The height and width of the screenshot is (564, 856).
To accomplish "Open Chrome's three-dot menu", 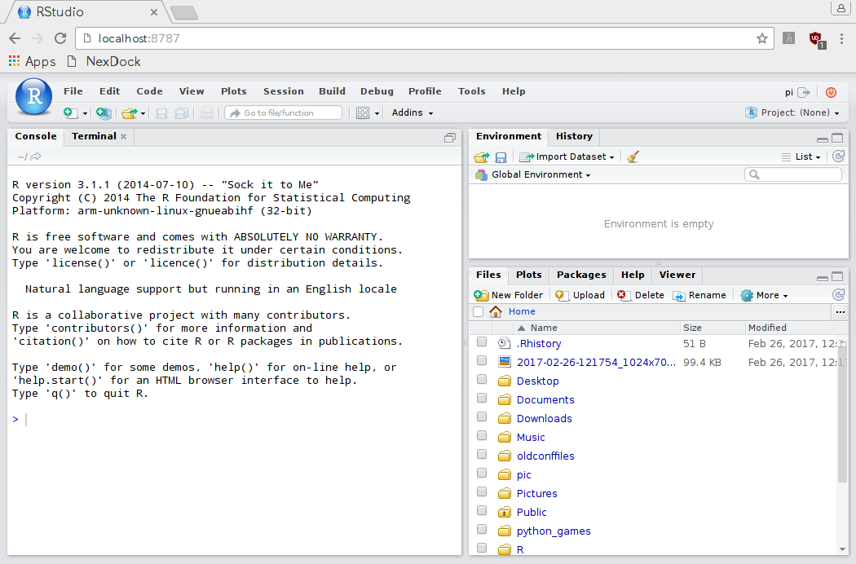I will (x=841, y=38).
